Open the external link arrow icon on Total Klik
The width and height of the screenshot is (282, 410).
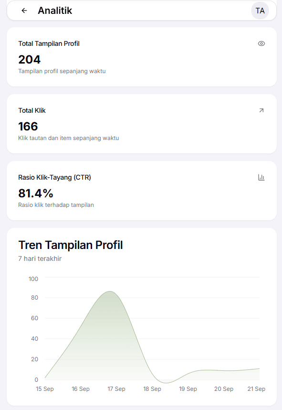pyautogui.click(x=261, y=110)
